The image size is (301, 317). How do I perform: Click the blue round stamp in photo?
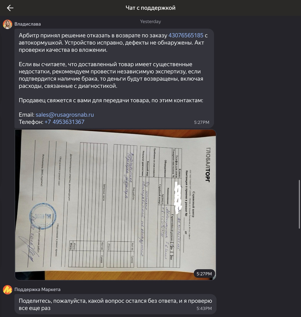click(x=43, y=216)
